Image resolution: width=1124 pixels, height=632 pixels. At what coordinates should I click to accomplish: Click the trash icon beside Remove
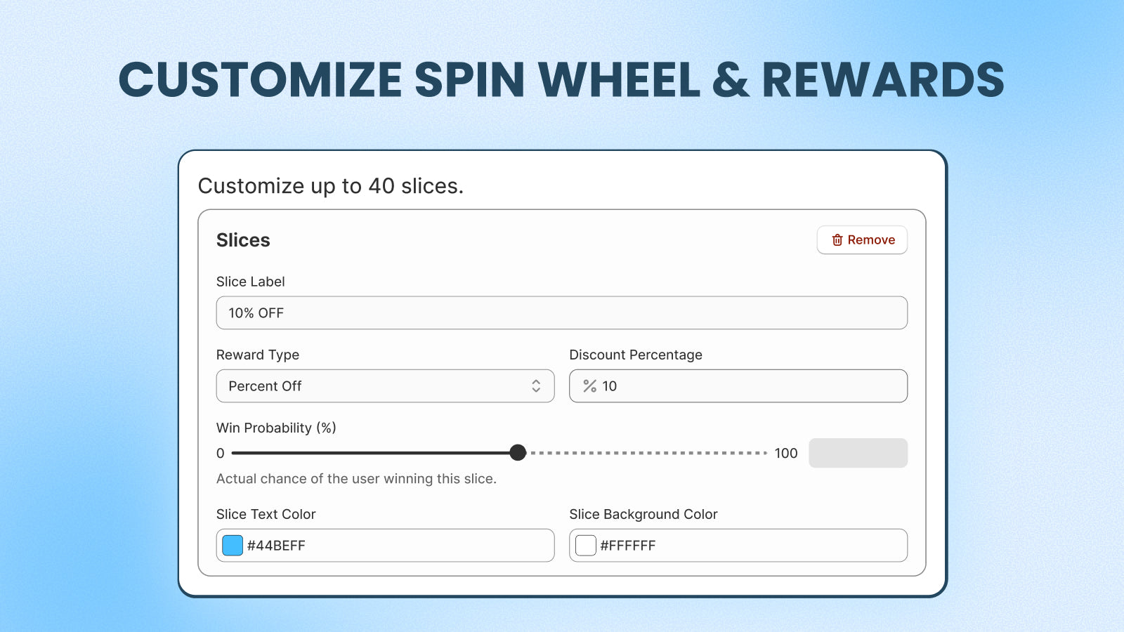837,239
